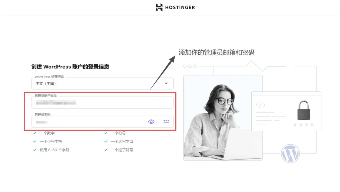Open the WordPress 管理语言 dropdown

point(100,83)
